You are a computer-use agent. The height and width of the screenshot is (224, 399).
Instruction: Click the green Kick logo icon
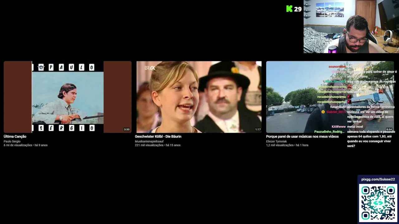[289, 9]
